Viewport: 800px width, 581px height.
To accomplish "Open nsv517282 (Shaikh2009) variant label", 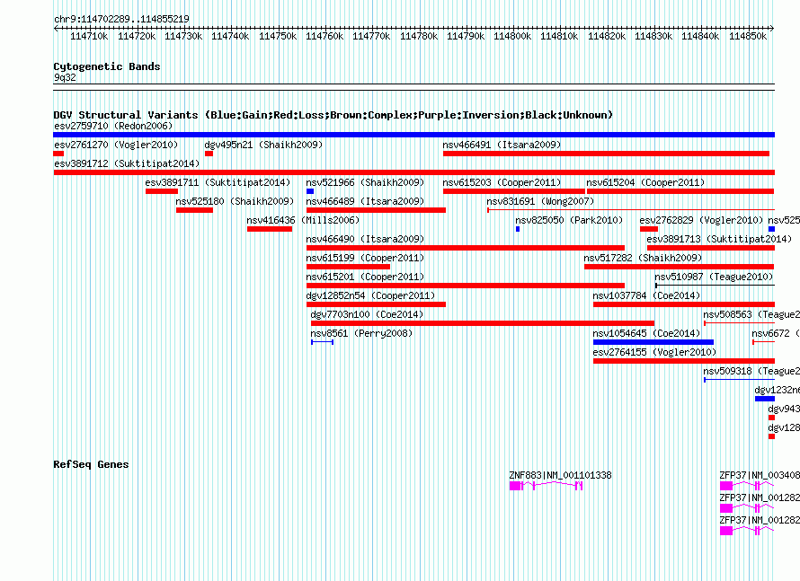I will (644, 258).
